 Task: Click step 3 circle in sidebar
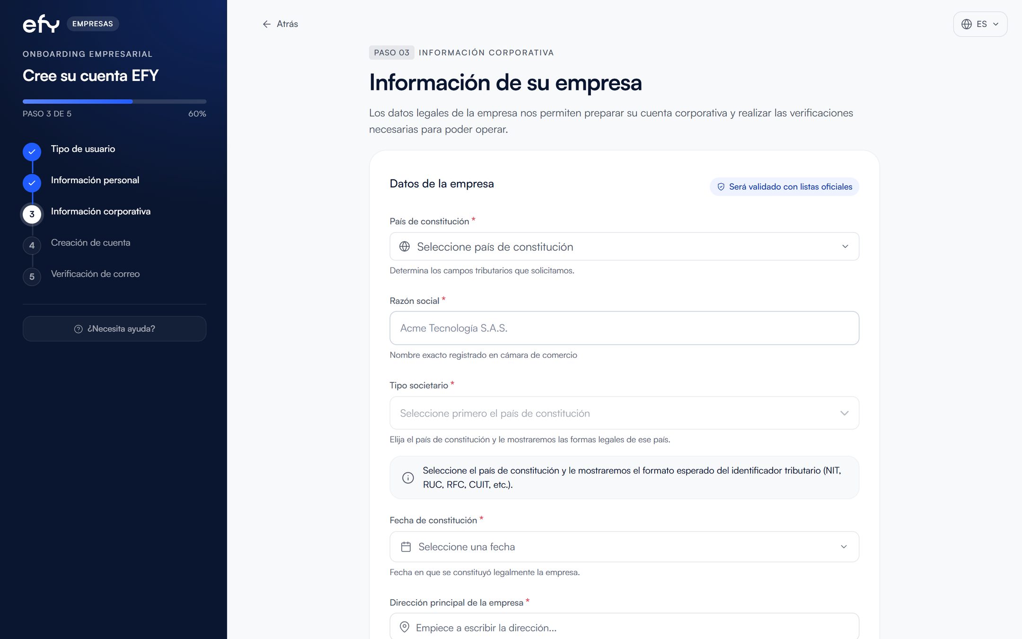point(32,214)
